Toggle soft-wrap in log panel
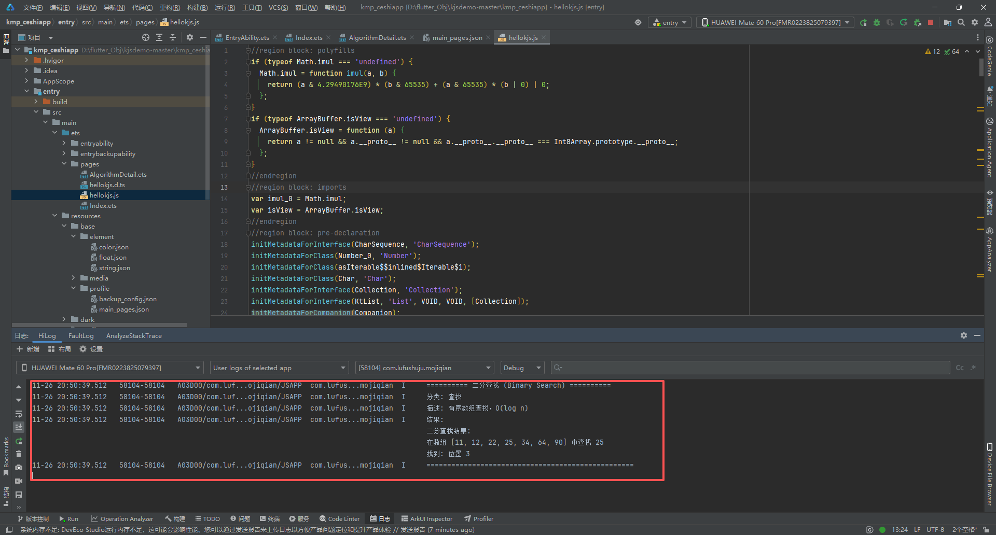The height and width of the screenshot is (535, 996). click(19, 414)
